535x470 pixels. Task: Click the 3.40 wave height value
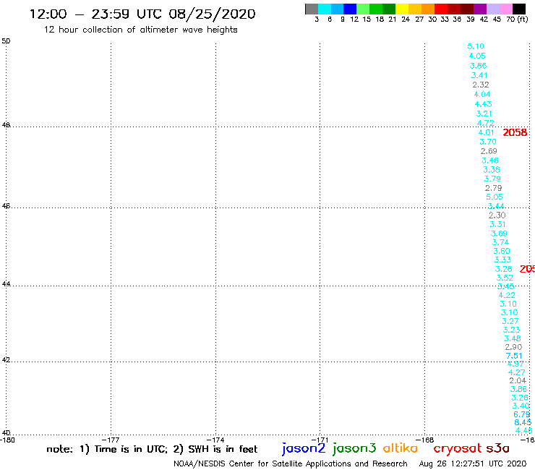[x=521, y=406]
